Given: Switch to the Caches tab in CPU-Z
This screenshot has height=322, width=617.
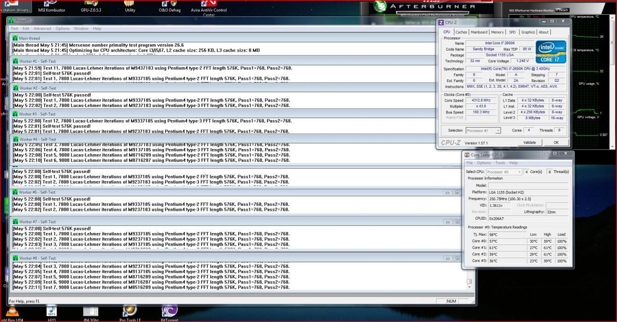Looking at the screenshot, I should click(461, 32).
